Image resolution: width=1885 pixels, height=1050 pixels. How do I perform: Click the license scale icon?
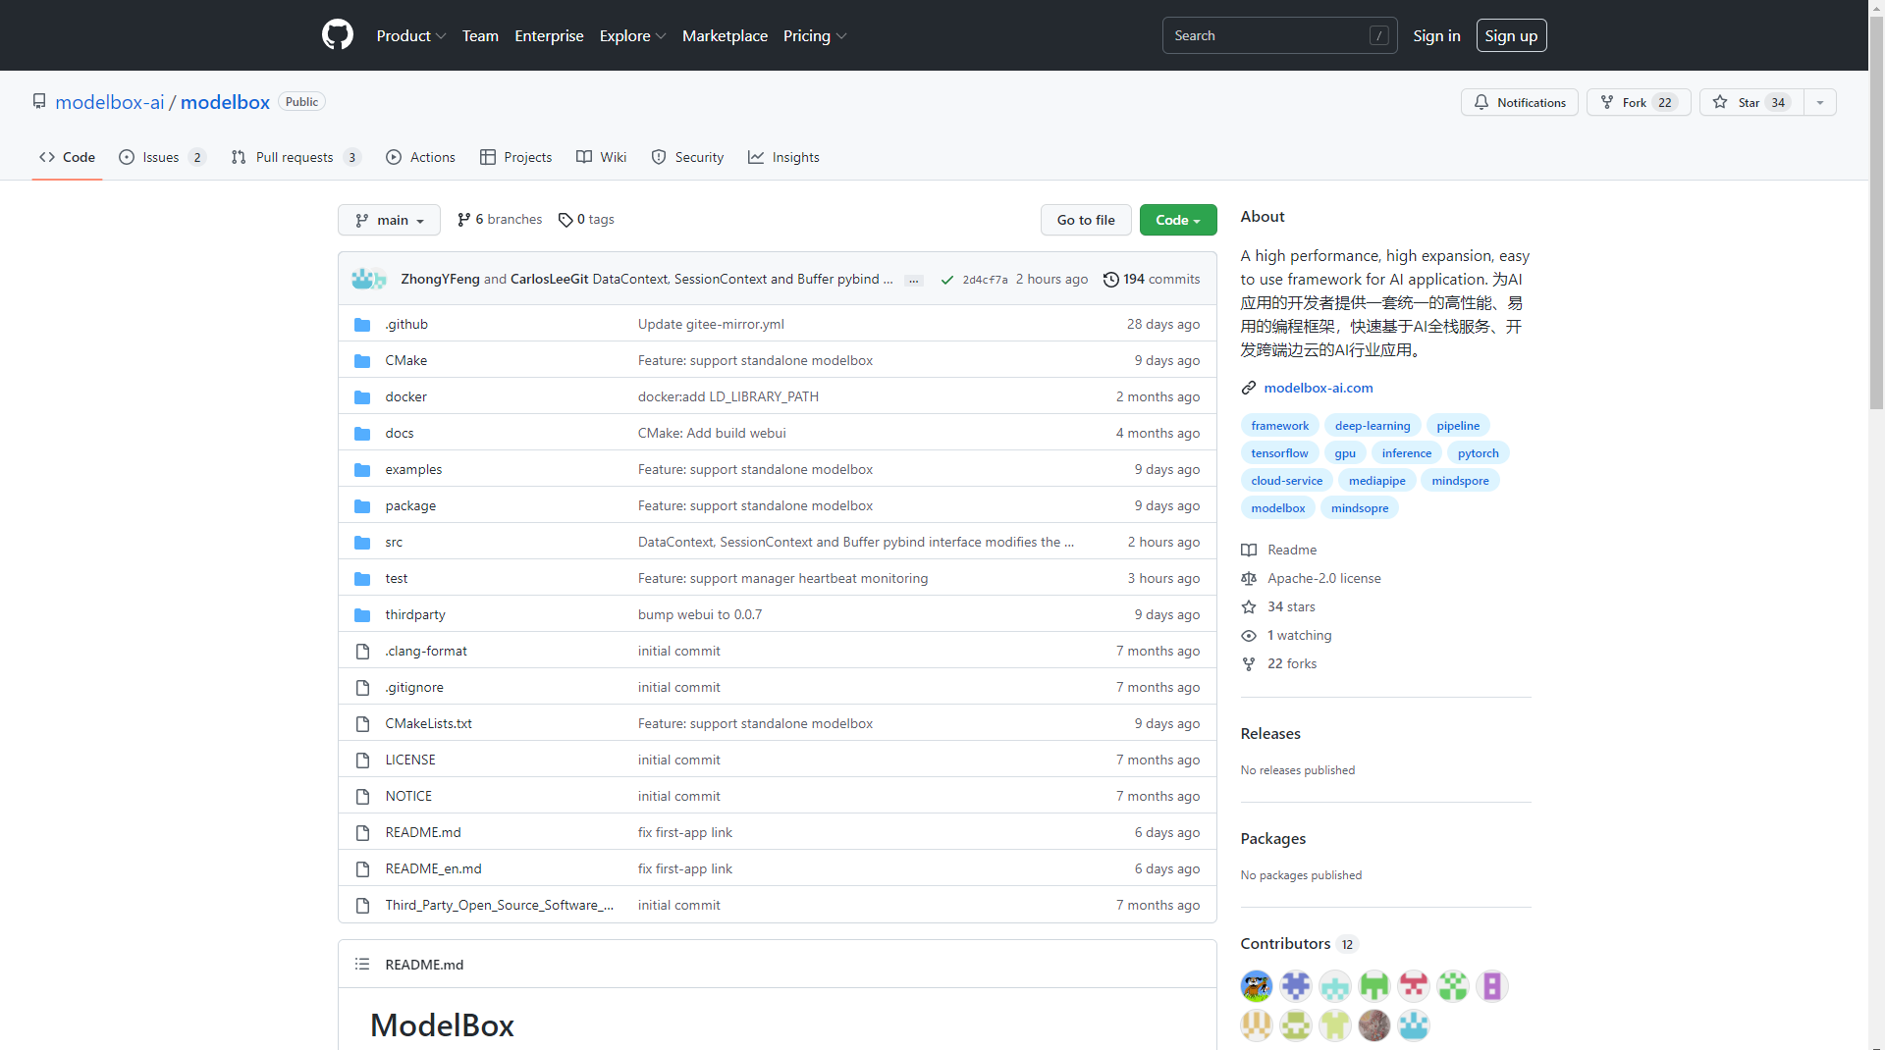coord(1249,579)
